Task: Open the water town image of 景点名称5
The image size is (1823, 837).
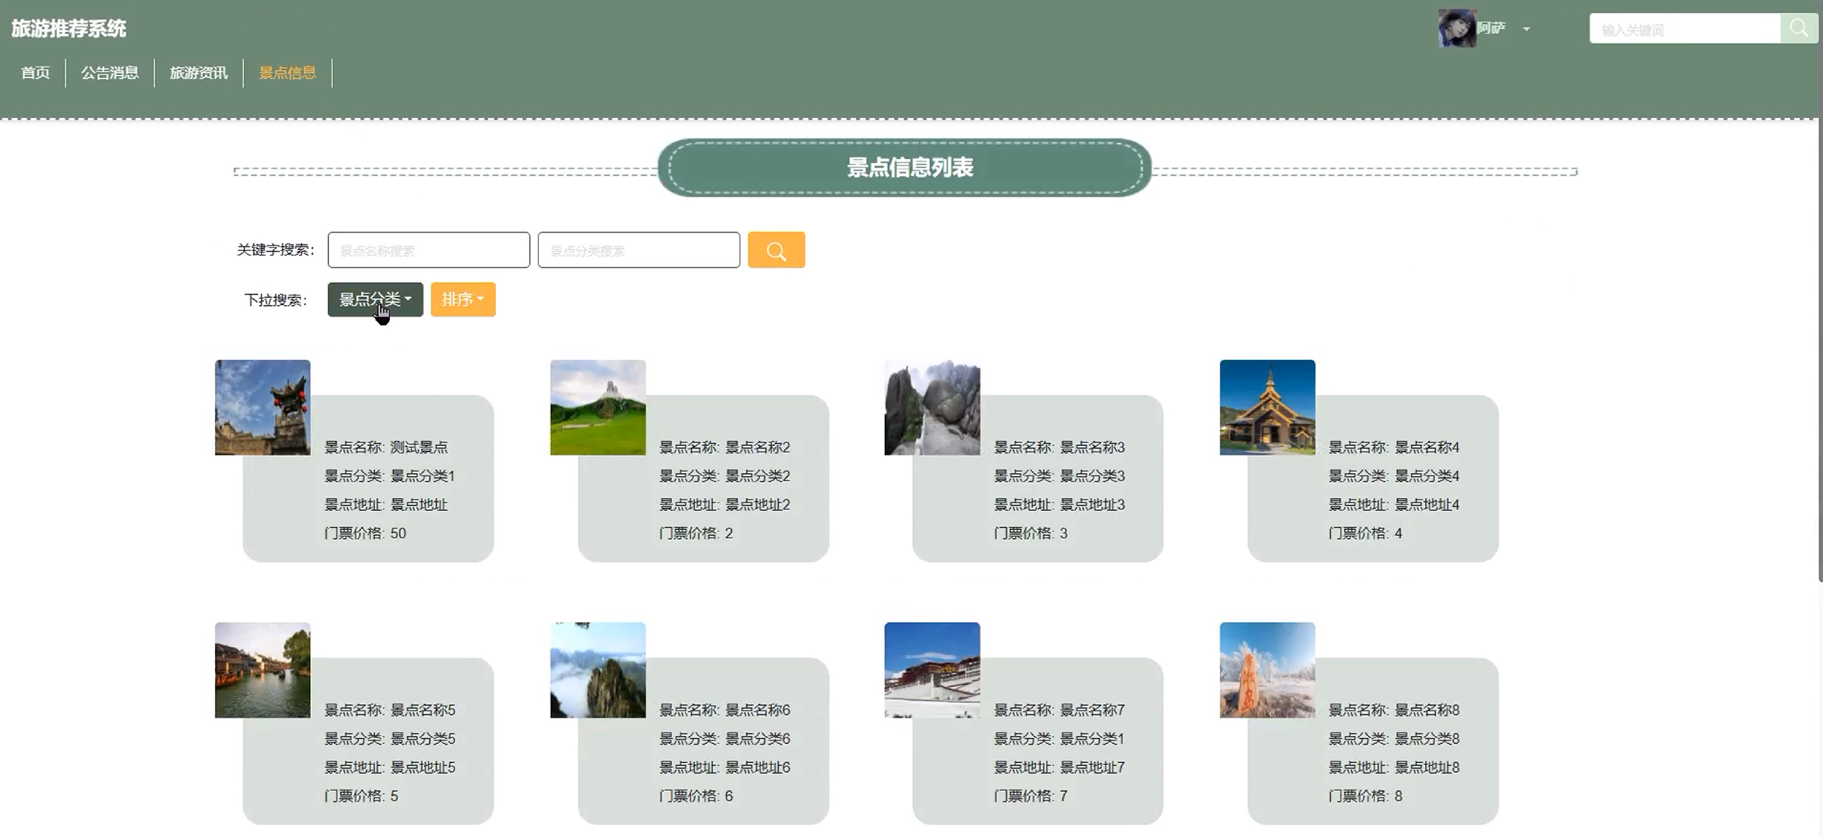Action: tap(262, 670)
